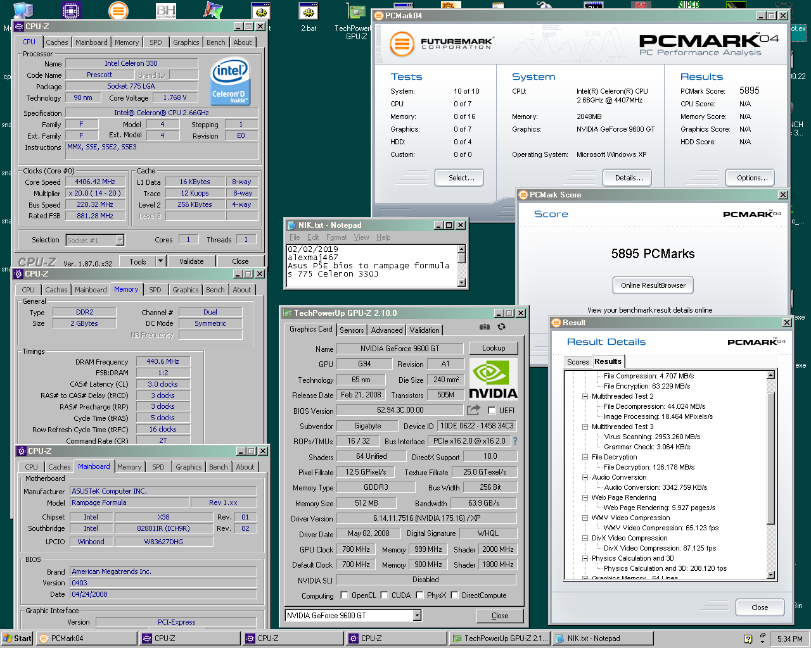Click the GPU-Z refresh arrows icon
This screenshot has height=648, width=811.
click(x=501, y=327)
